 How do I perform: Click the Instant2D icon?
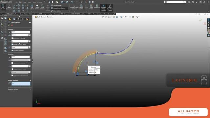[97, 7]
